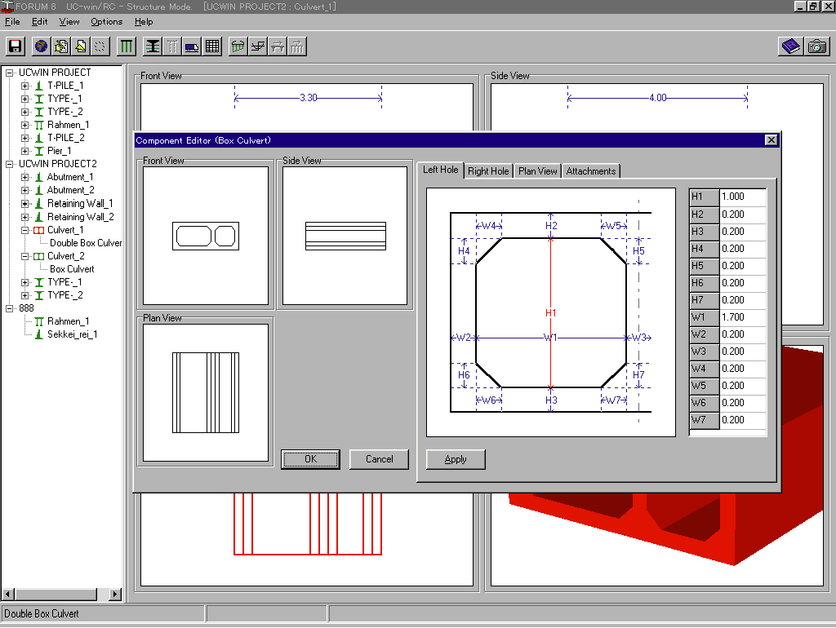836x628 pixels.
Task: Click Cancel in the Component Editor
Action: coord(379,459)
